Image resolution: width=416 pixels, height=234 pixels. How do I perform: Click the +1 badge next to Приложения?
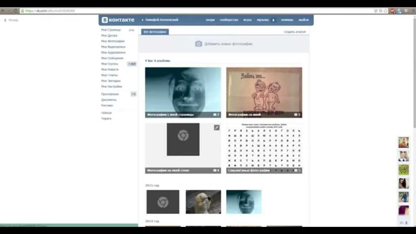[134, 94]
